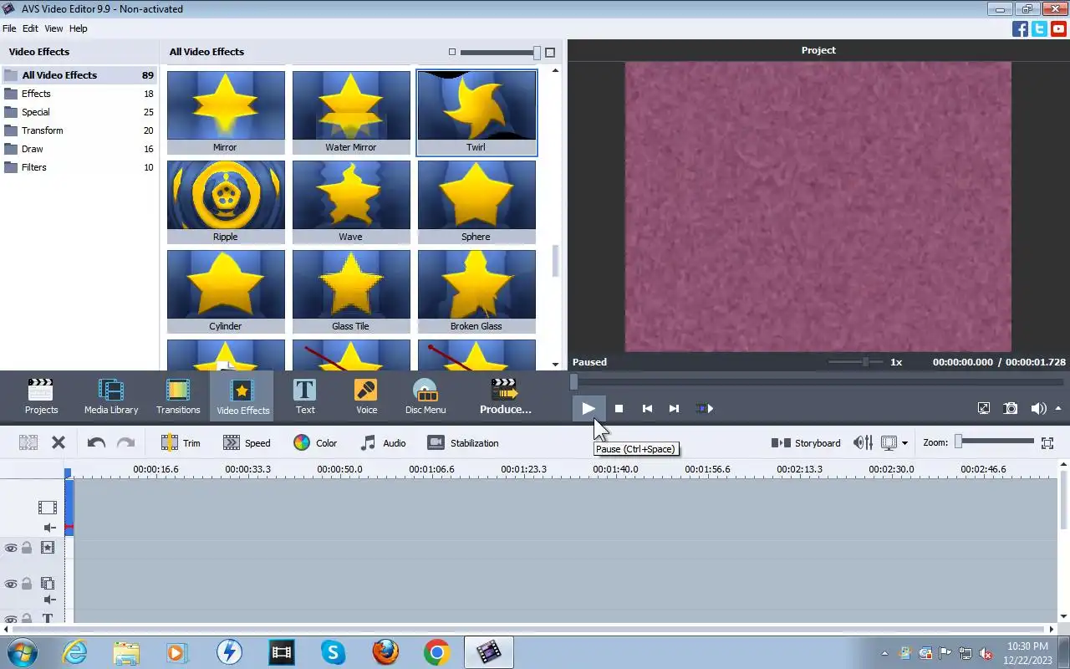
Task: Take a snapshot with camera icon
Action: click(1011, 408)
